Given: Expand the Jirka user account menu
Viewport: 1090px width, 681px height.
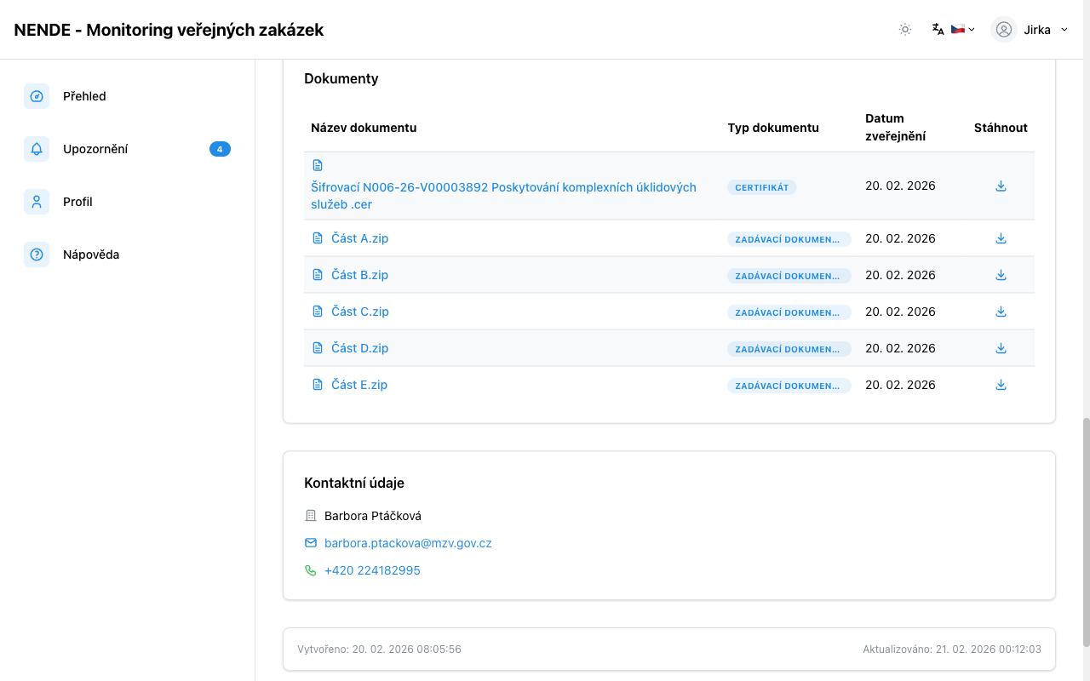Looking at the screenshot, I should coord(1030,30).
